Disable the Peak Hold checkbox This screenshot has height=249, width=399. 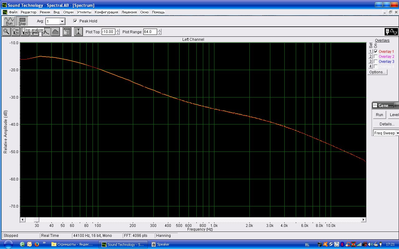[75, 21]
